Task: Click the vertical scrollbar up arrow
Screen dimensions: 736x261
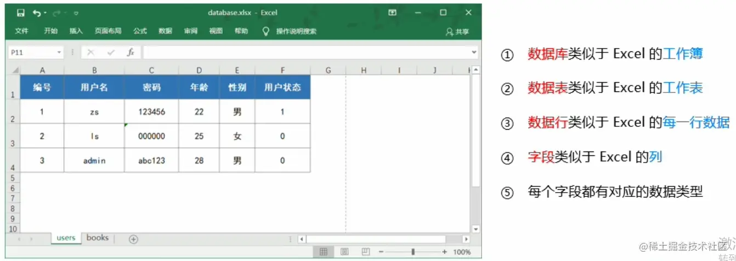Action: [x=475, y=70]
